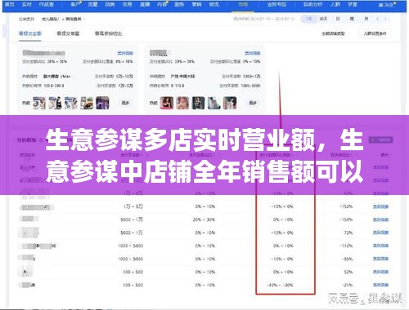
Task: Click the '52%' cell
Action: (x=348, y=272)
